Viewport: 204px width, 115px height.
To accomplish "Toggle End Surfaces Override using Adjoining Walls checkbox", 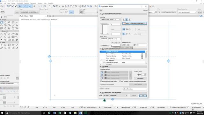I will coord(120,81).
